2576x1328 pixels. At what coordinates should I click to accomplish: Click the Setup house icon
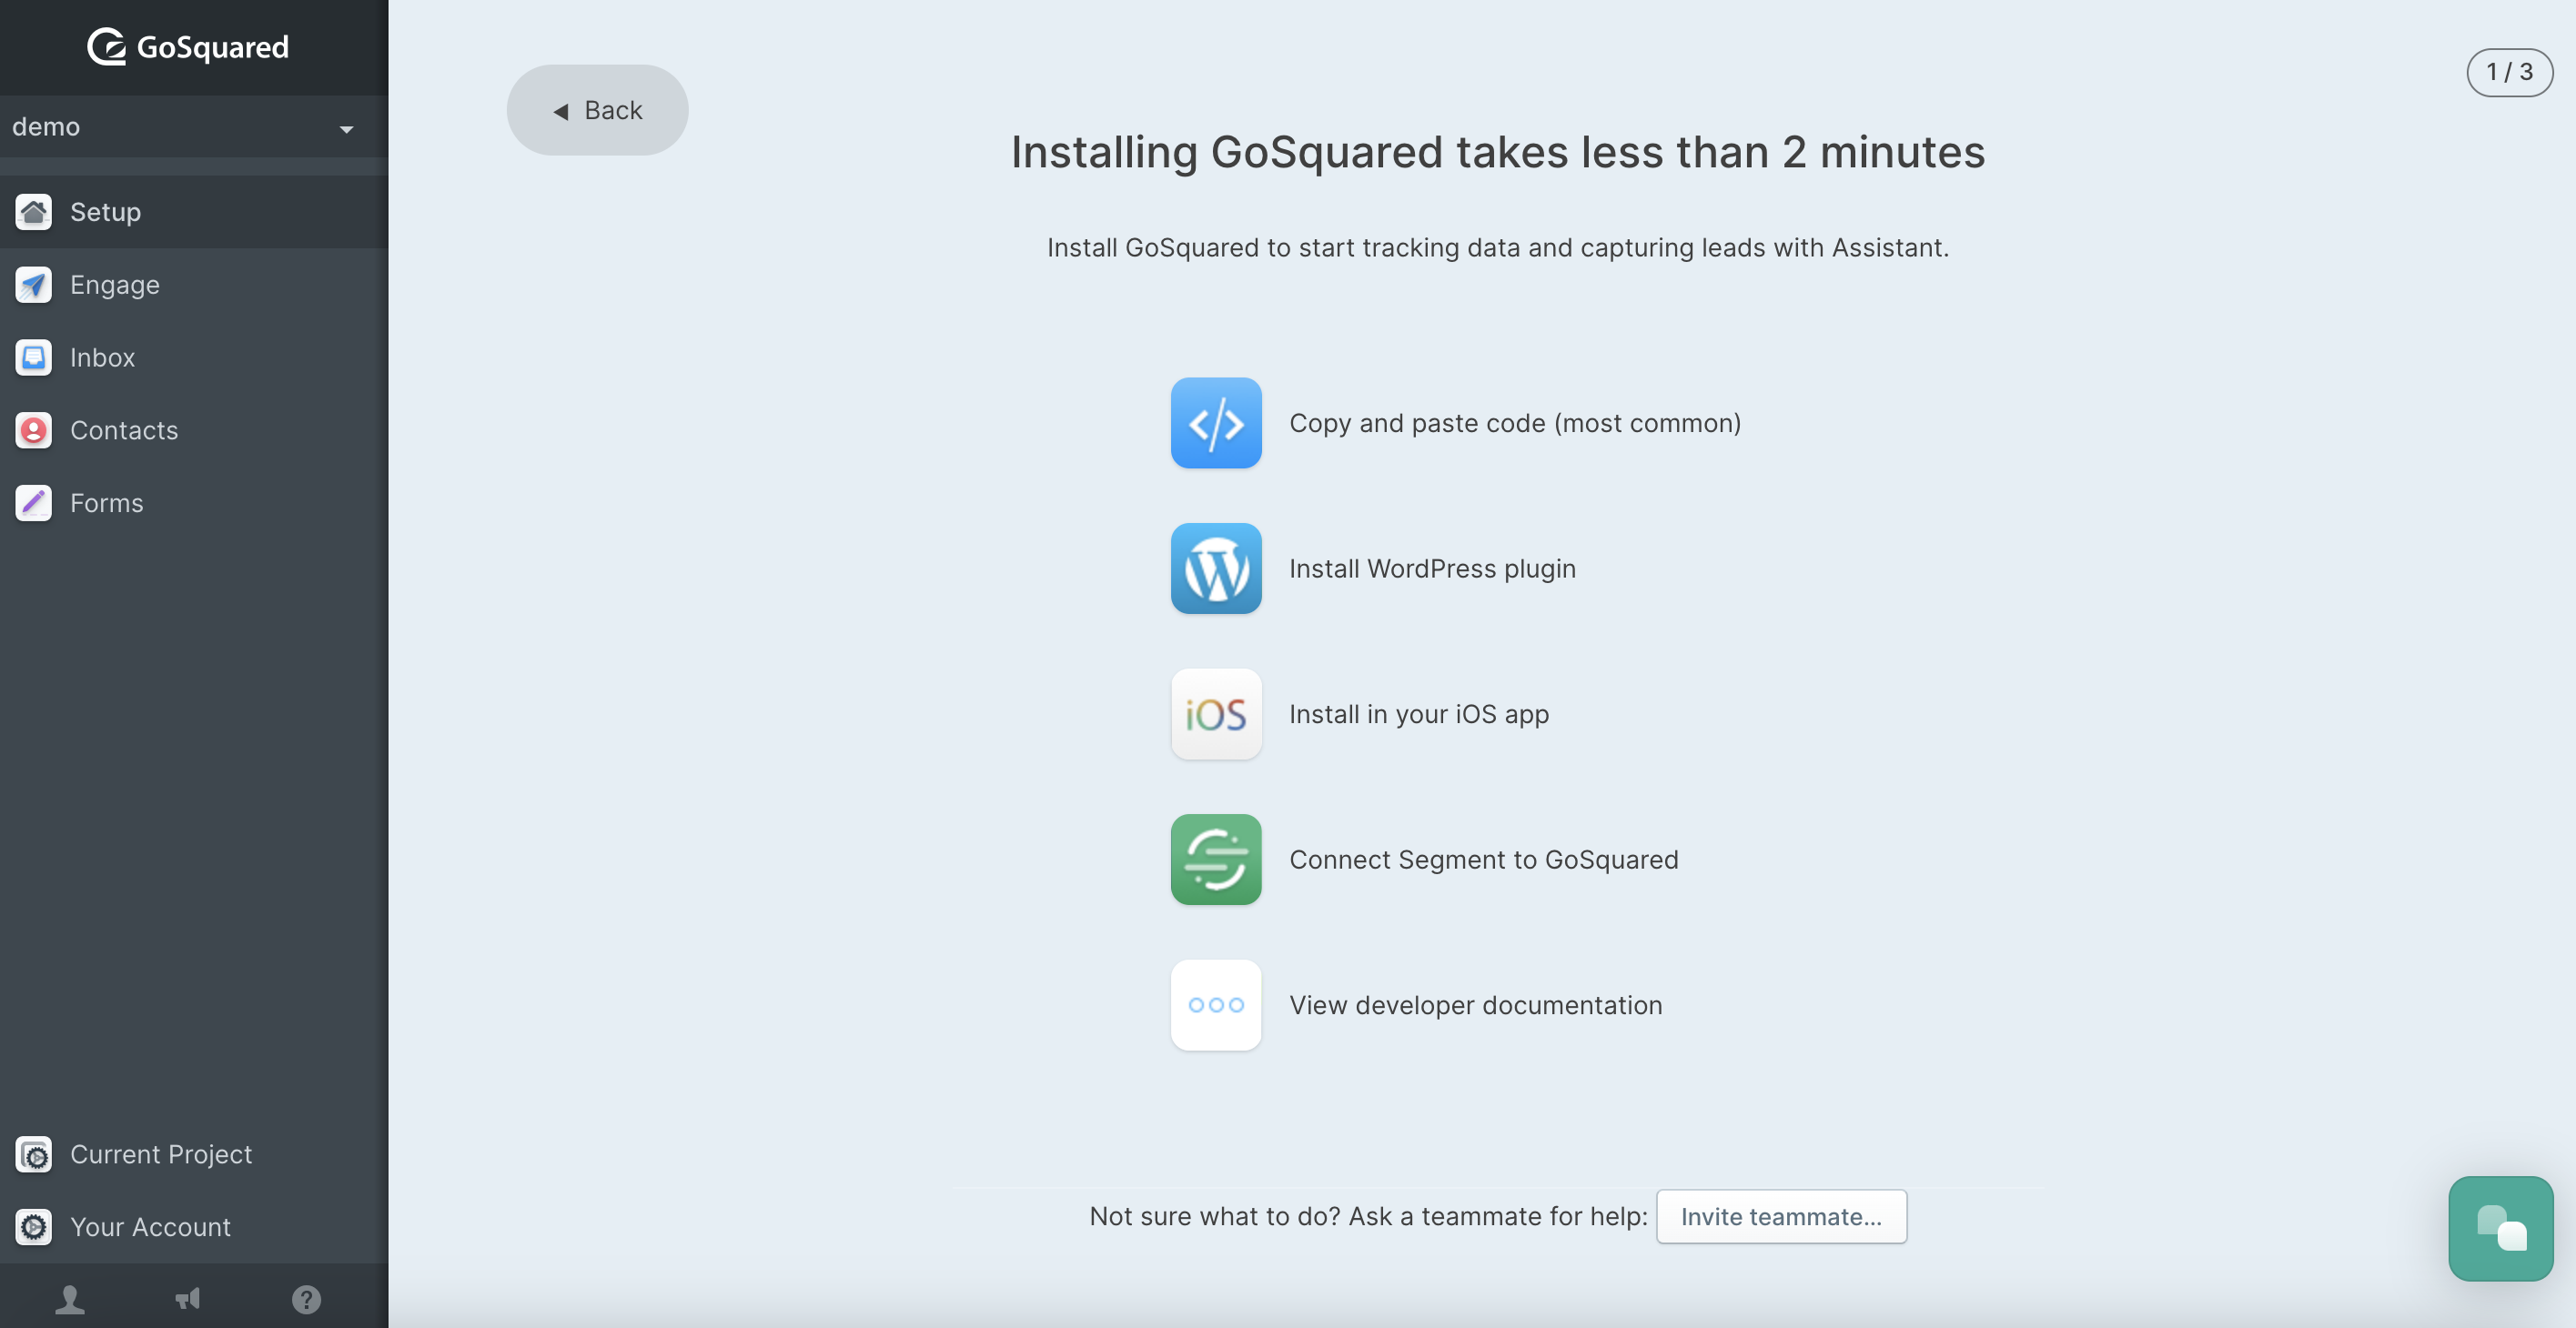tap(34, 212)
